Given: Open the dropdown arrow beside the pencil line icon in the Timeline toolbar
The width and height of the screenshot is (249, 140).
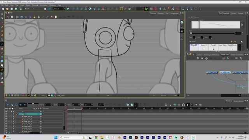Looking at the screenshot, I should [103, 105].
